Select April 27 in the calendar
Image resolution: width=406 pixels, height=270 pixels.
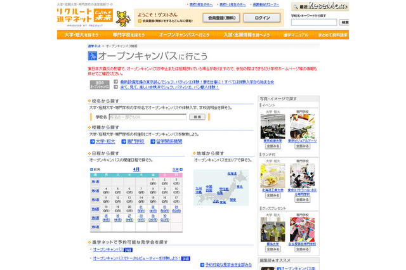[x=129, y=218]
